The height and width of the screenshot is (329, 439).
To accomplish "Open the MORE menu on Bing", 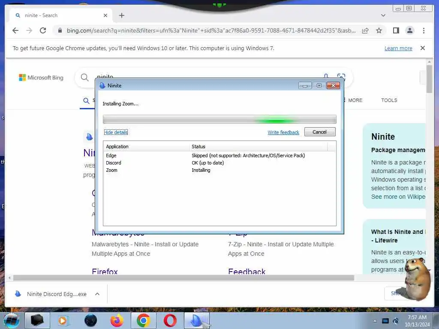I will pyautogui.click(x=355, y=100).
